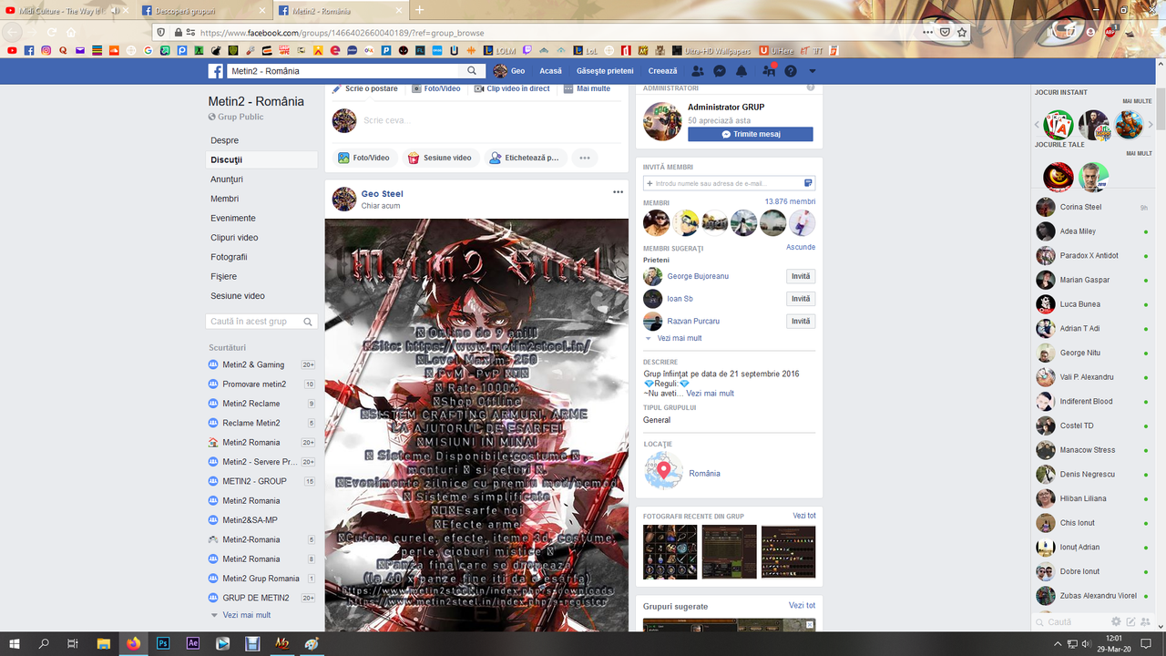Click Ascunde next to suggested members

pyautogui.click(x=801, y=247)
